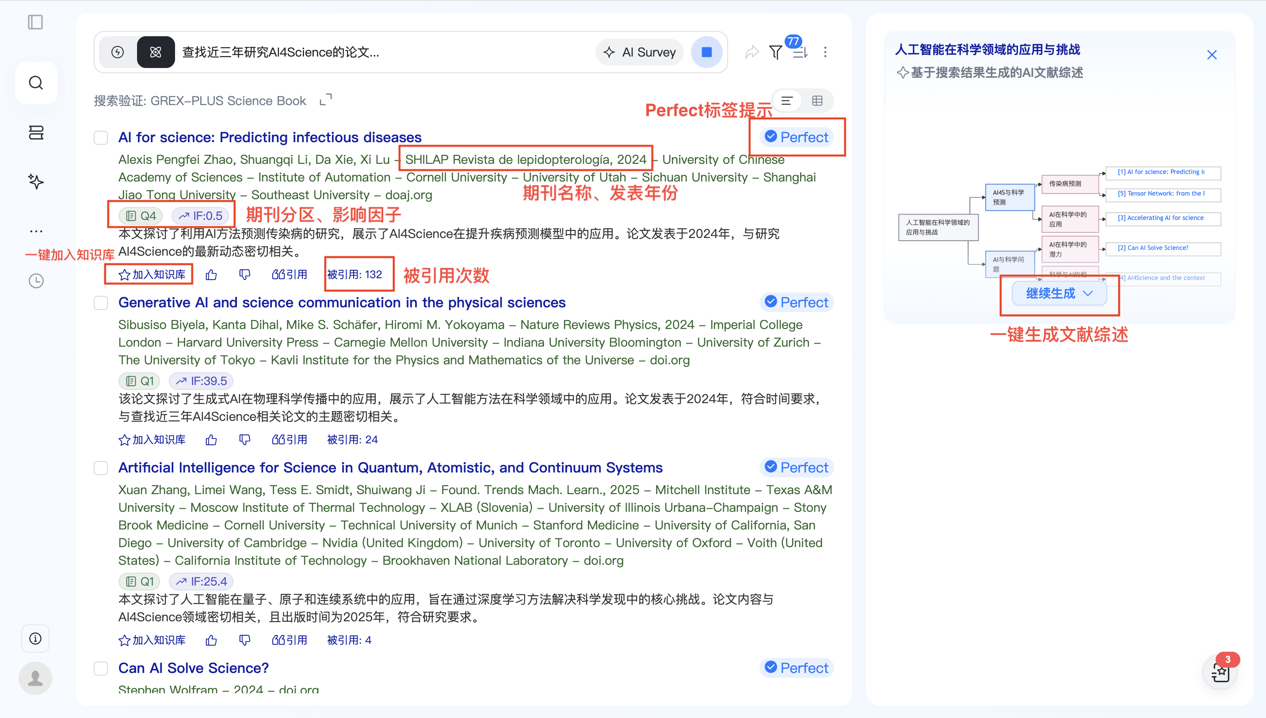Click the Q4 journal quartile tag
The height and width of the screenshot is (718, 1266).
pyautogui.click(x=141, y=216)
